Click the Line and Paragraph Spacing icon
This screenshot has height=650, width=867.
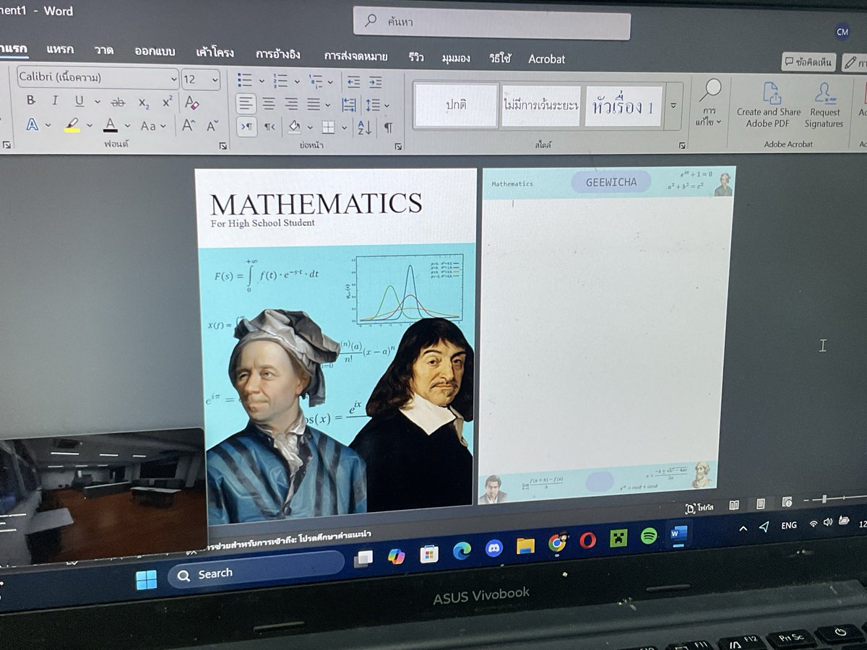click(372, 105)
